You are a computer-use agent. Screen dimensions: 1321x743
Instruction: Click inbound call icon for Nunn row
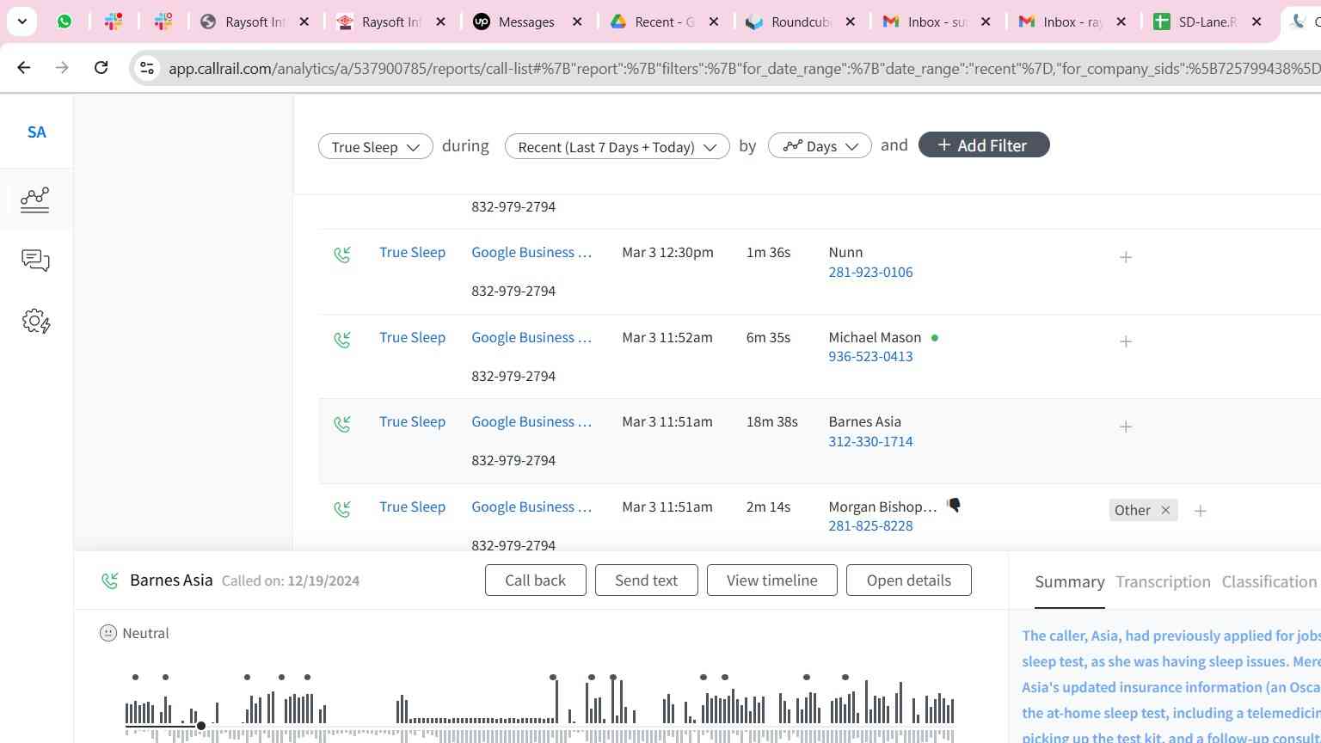(342, 255)
